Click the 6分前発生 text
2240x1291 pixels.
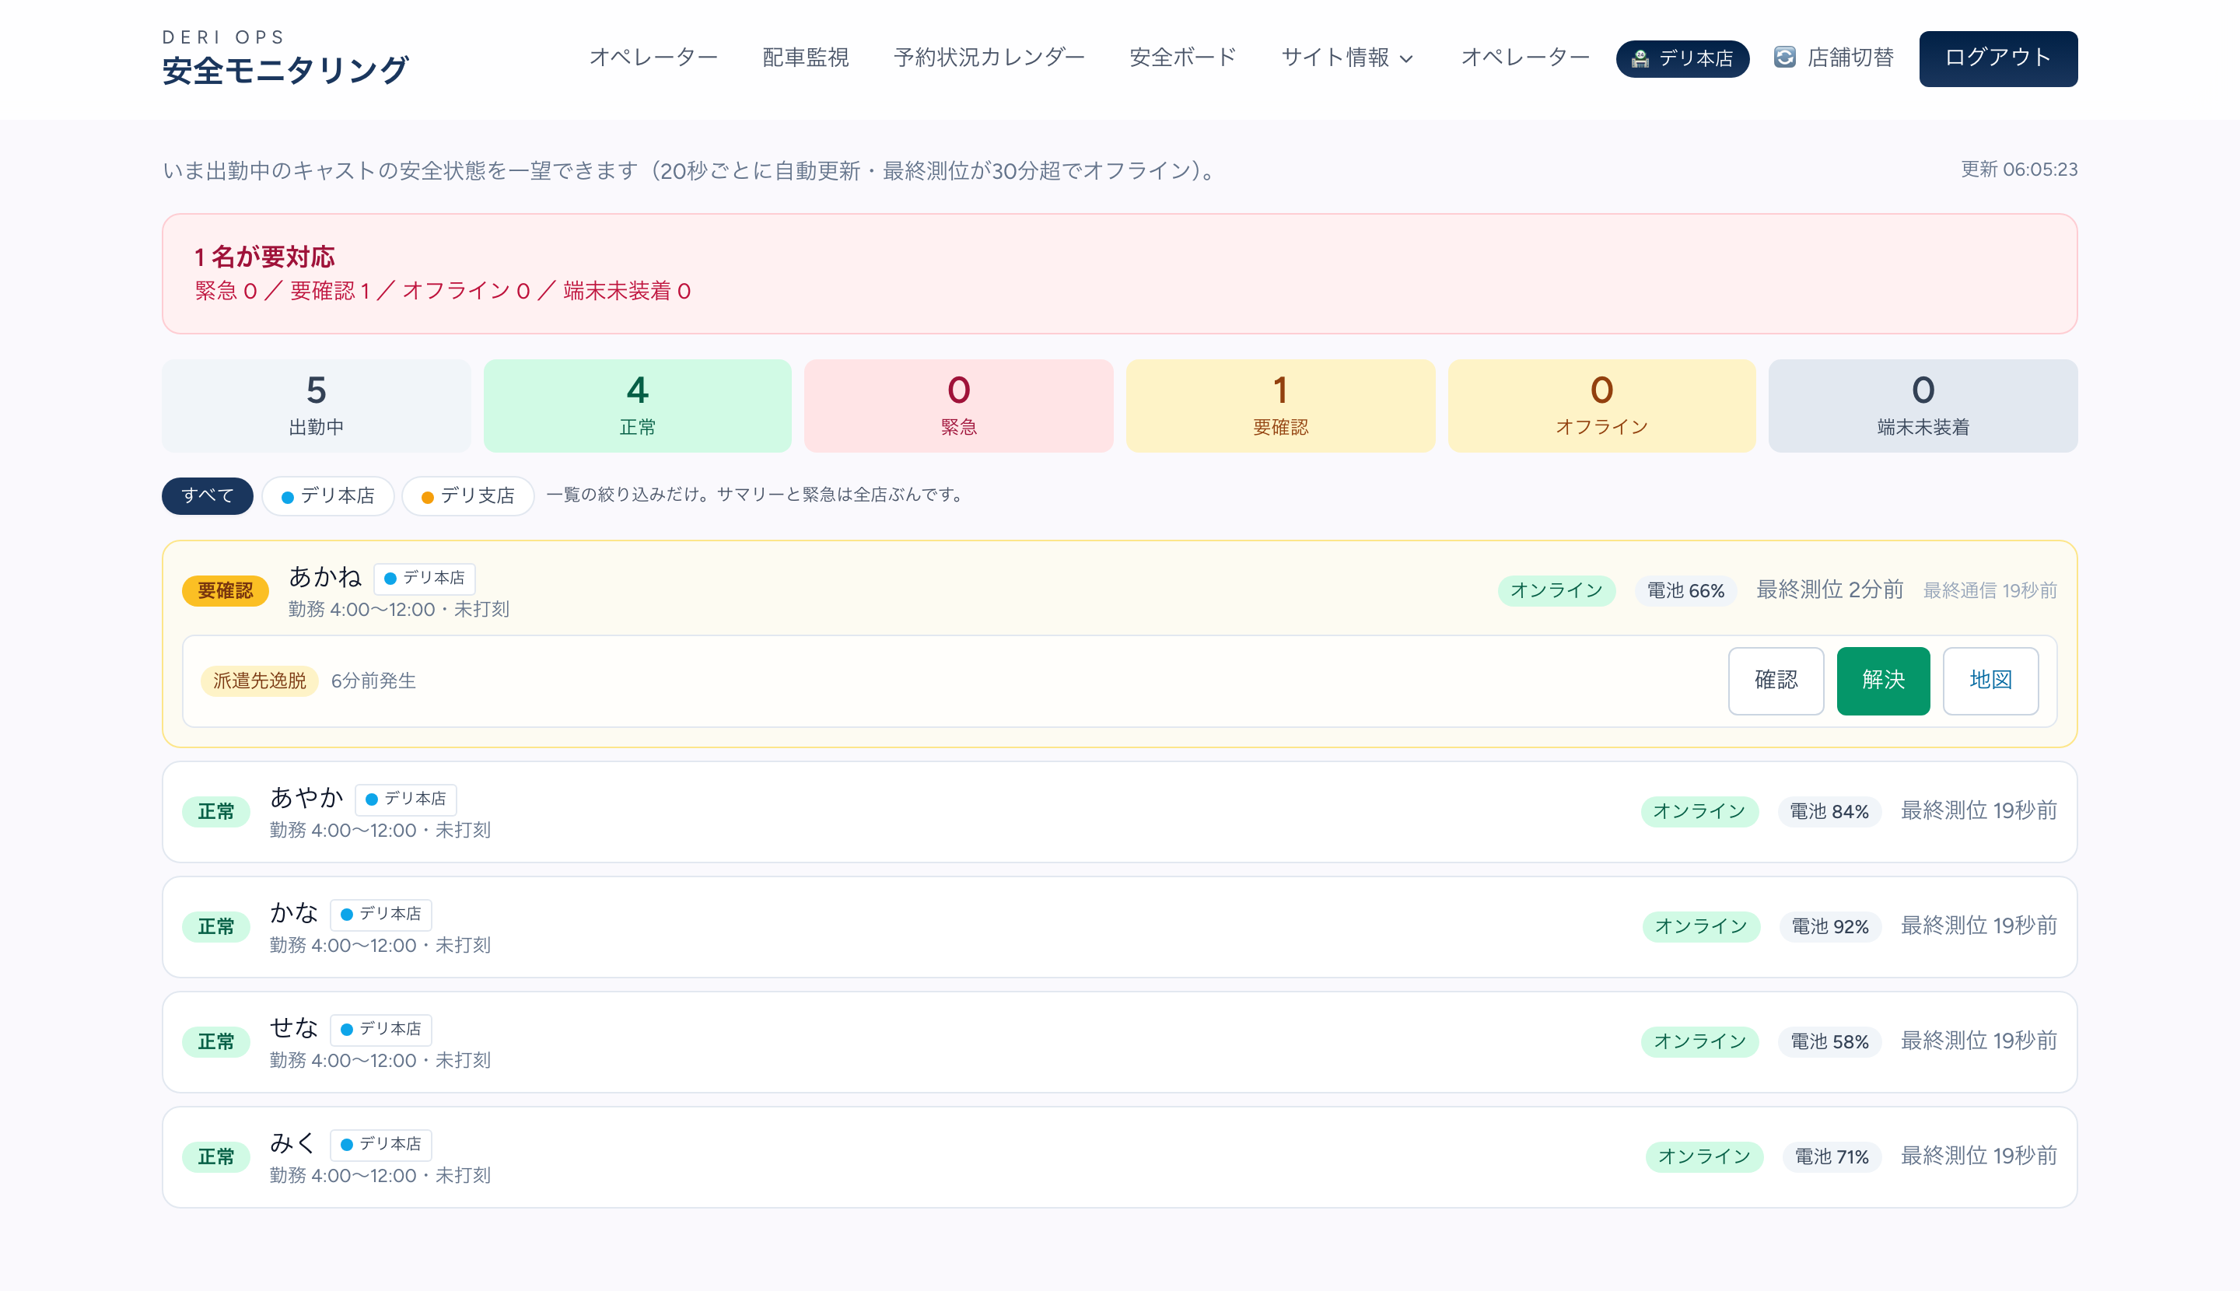tap(373, 681)
